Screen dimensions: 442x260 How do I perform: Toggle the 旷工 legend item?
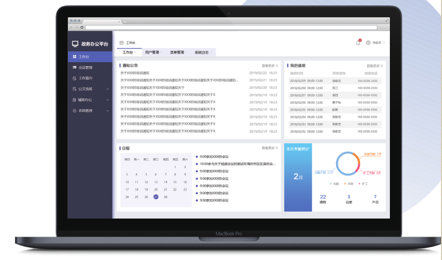tap(363, 184)
